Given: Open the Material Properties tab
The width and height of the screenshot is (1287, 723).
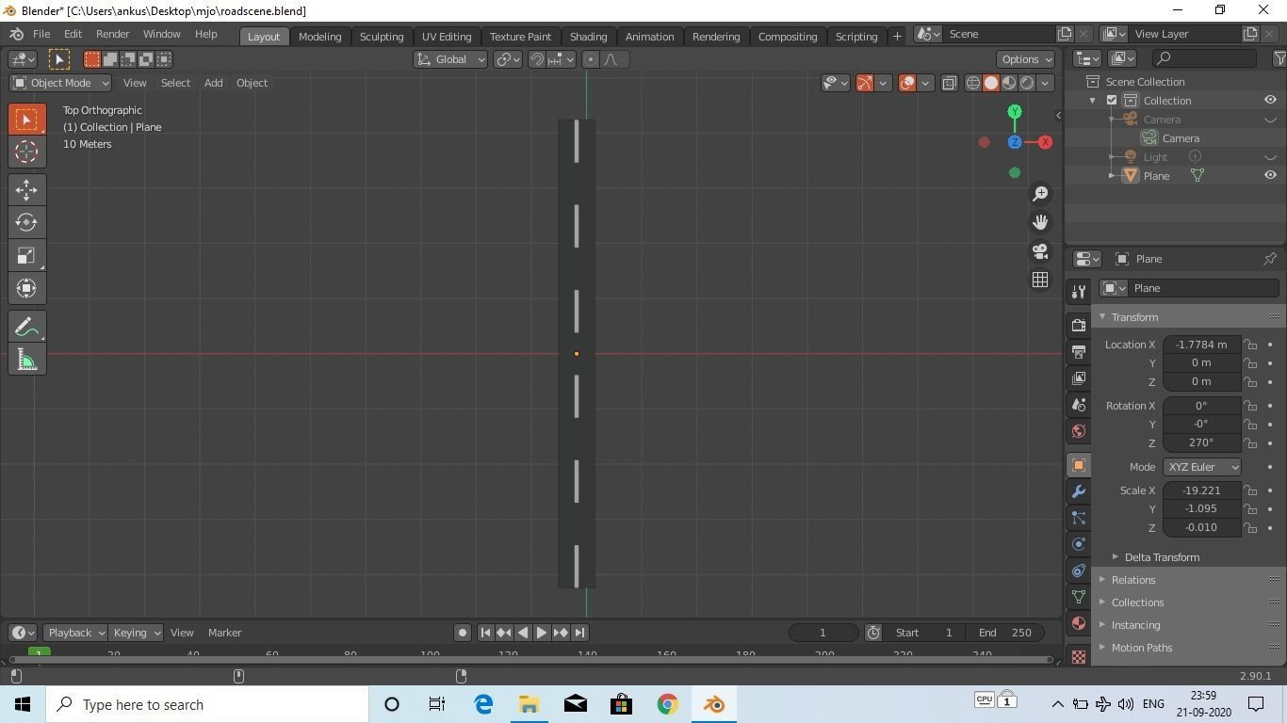Looking at the screenshot, I should (x=1078, y=623).
